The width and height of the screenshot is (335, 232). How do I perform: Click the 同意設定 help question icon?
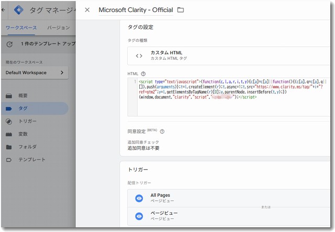pyautogui.click(x=162, y=131)
